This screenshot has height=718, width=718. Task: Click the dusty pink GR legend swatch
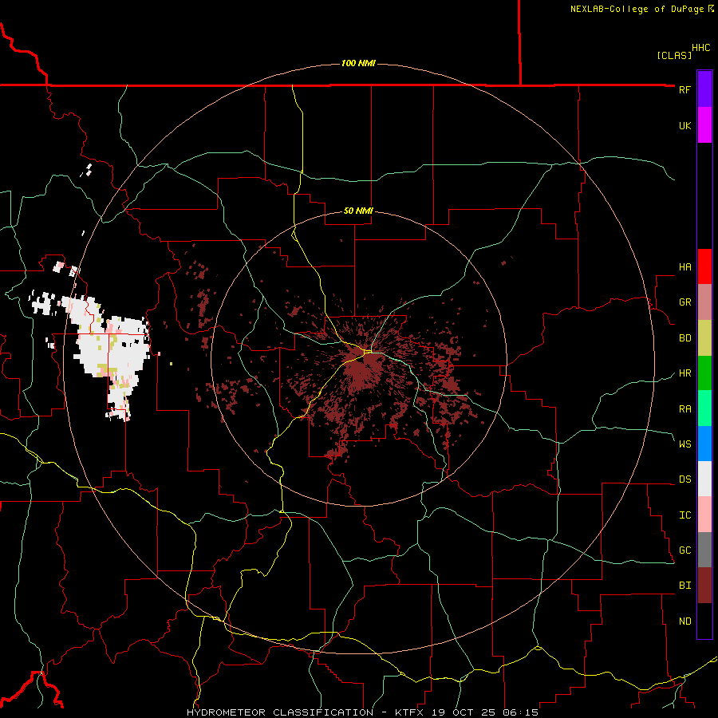(704, 302)
